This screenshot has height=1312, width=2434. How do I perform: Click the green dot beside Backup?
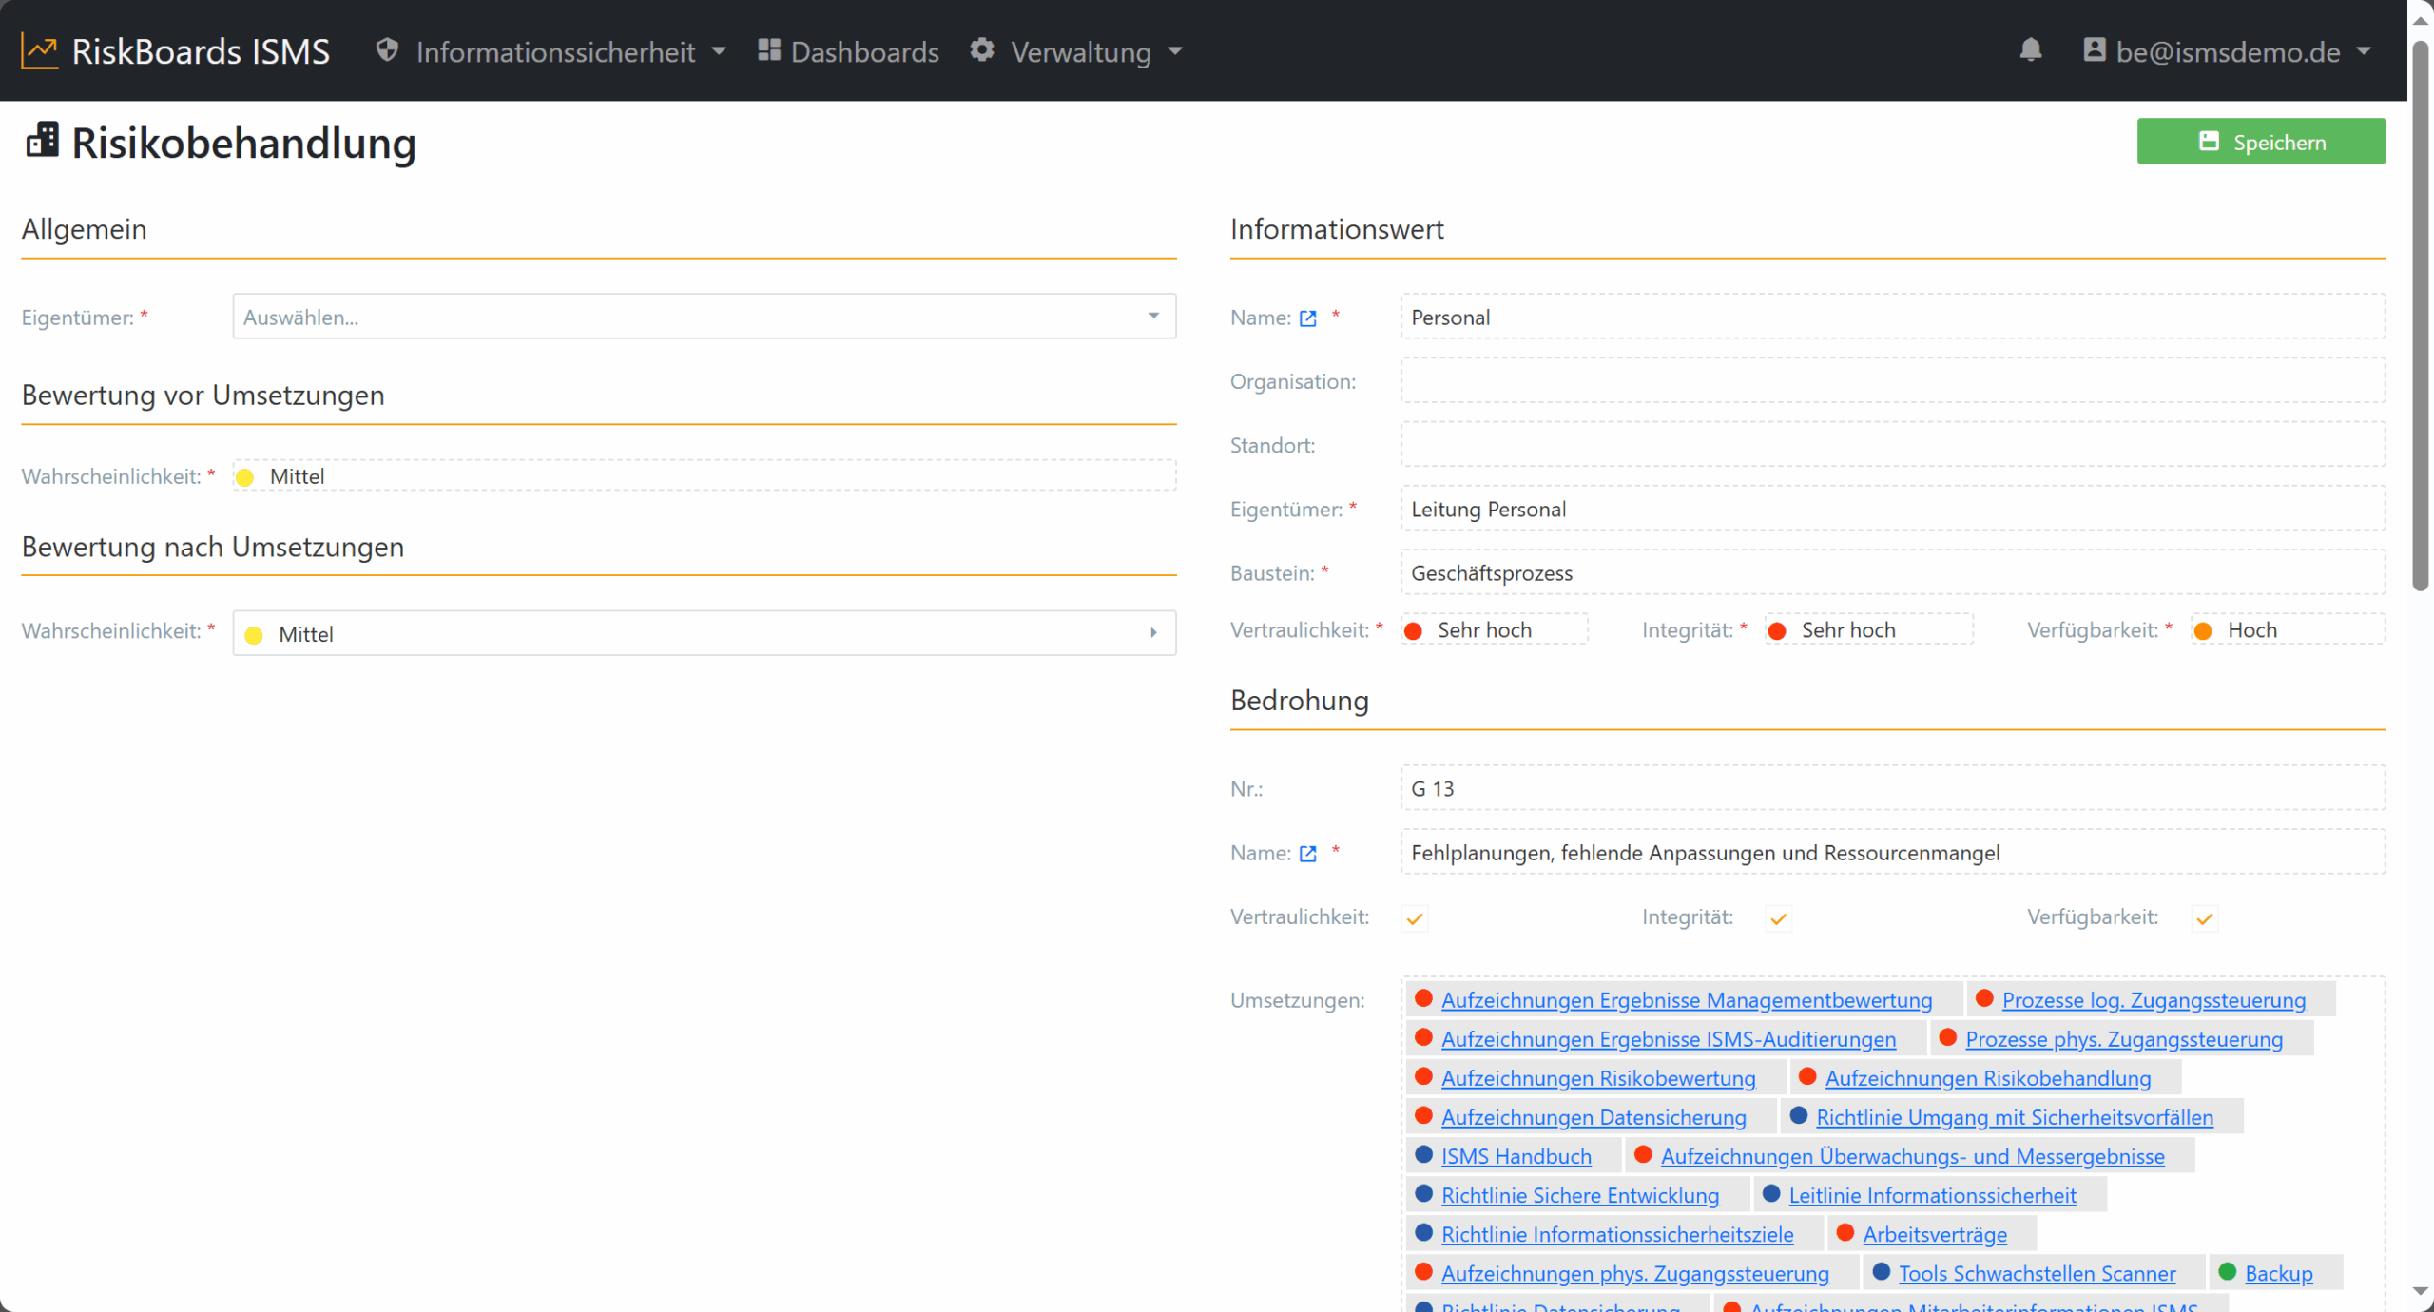click(2227, 1272)
